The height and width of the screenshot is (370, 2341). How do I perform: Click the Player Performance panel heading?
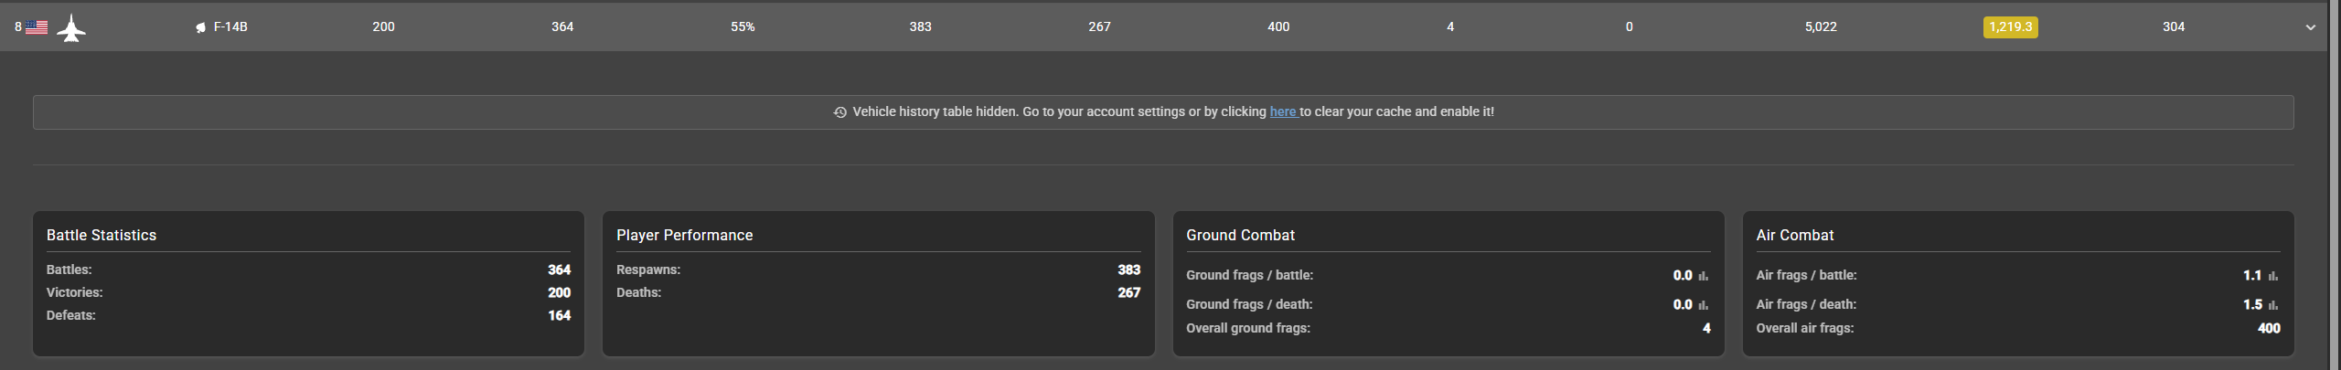pos(684,235)
